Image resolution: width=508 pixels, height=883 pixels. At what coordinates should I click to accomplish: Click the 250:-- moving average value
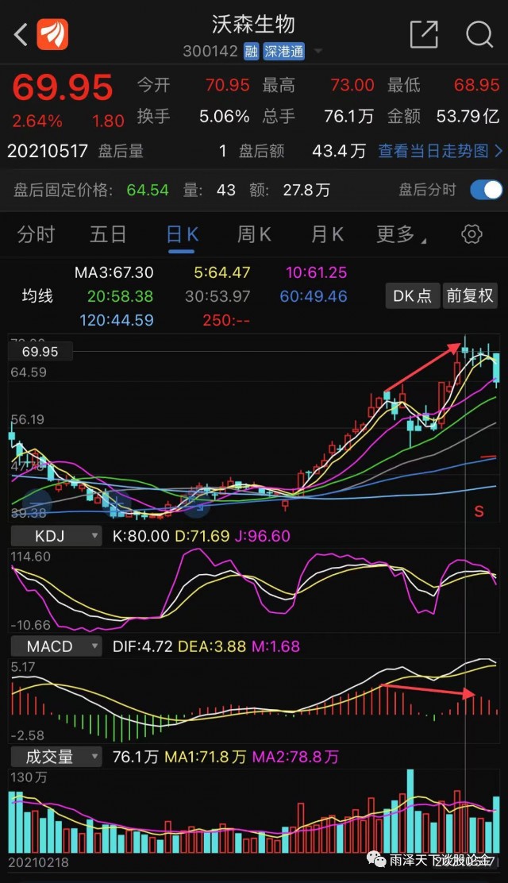pos(226,320)
